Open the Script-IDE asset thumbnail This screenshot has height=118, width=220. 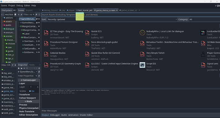(142, 65)
